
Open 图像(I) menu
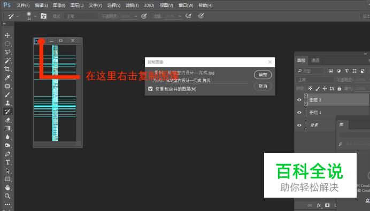59,5
